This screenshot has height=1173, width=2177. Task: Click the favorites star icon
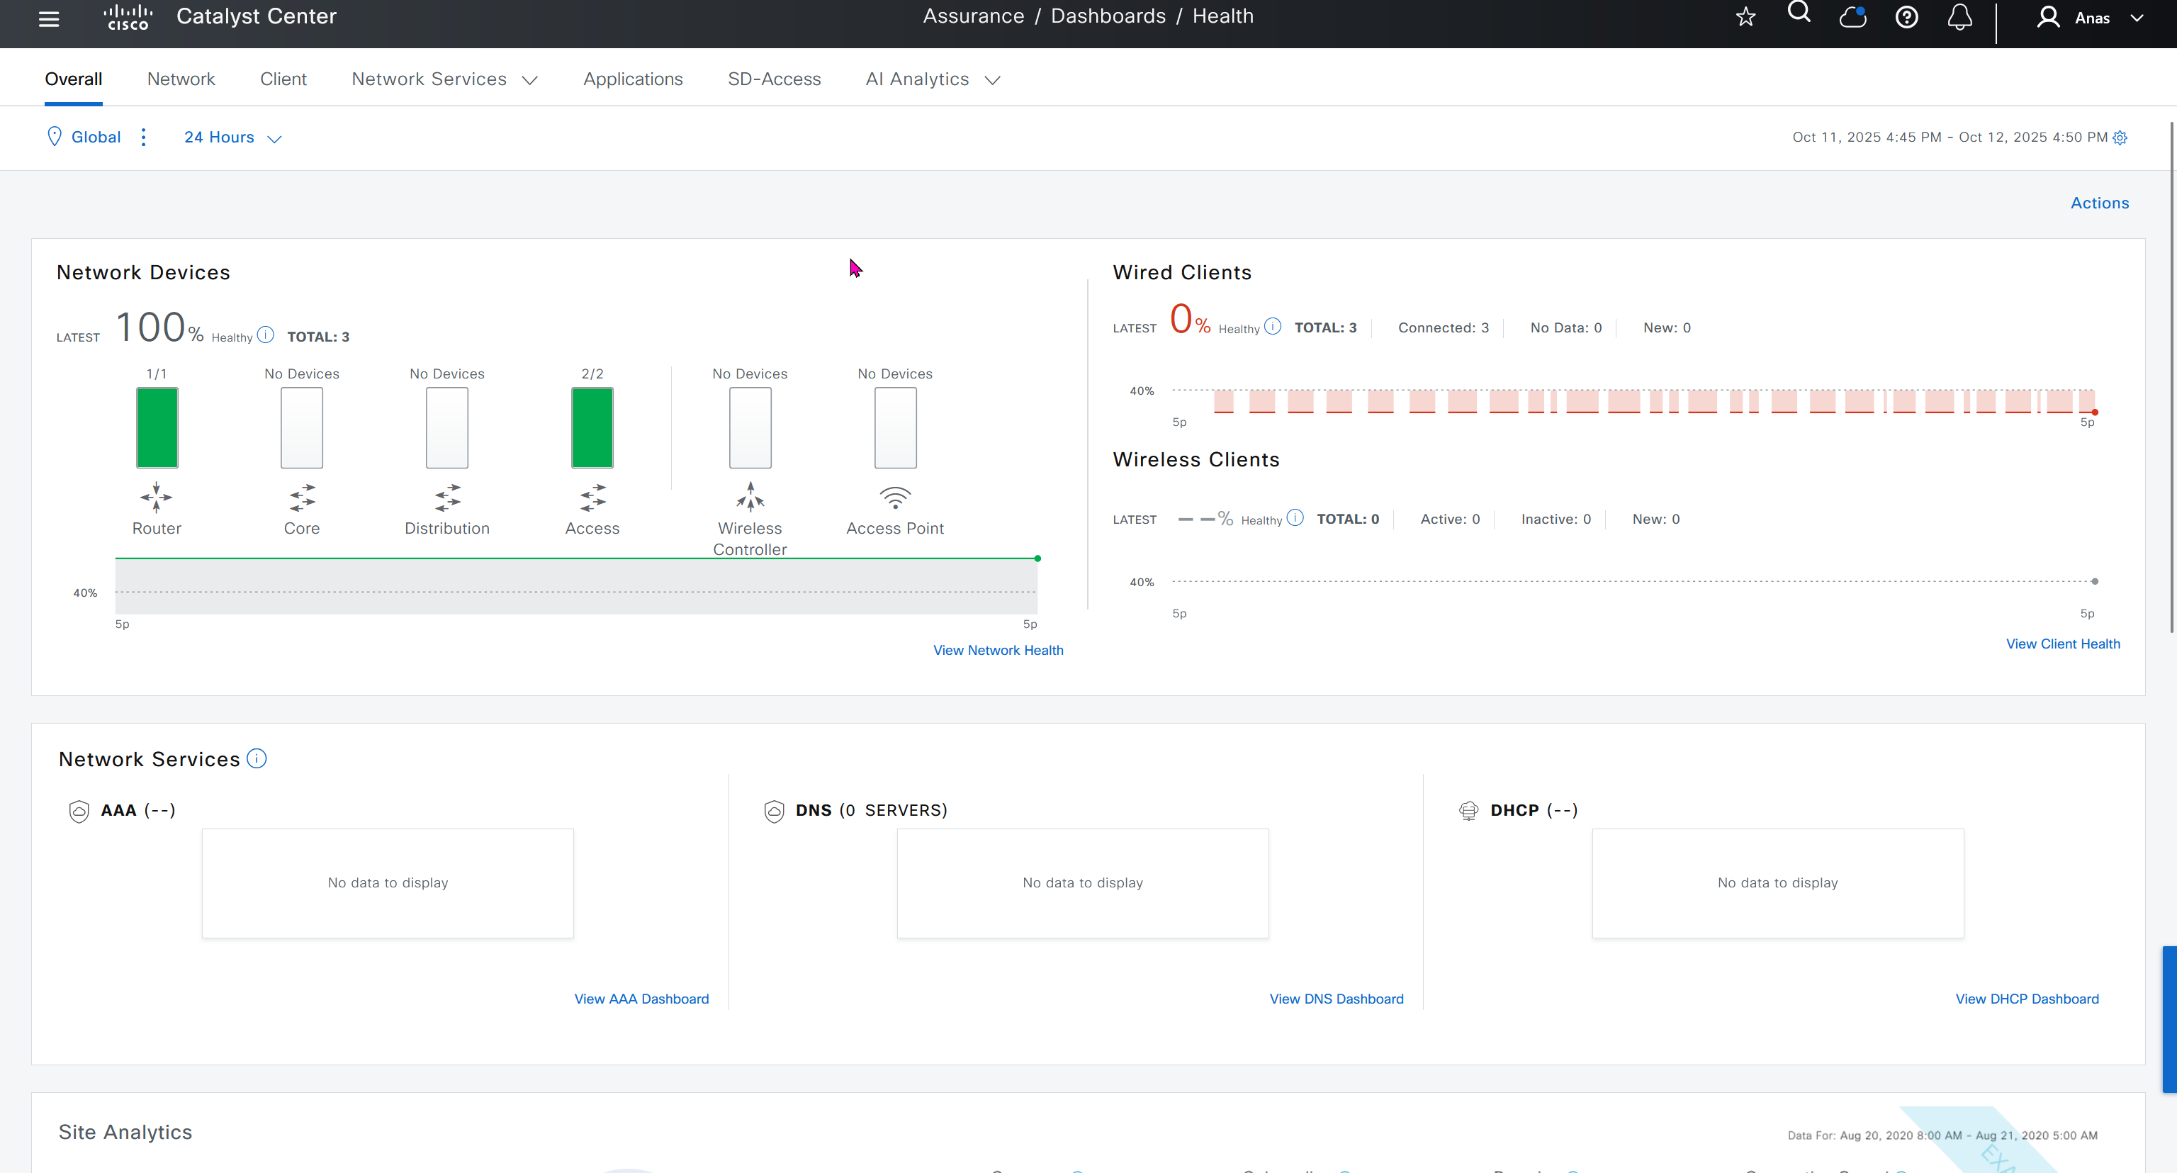click(x=1746, y=17)
